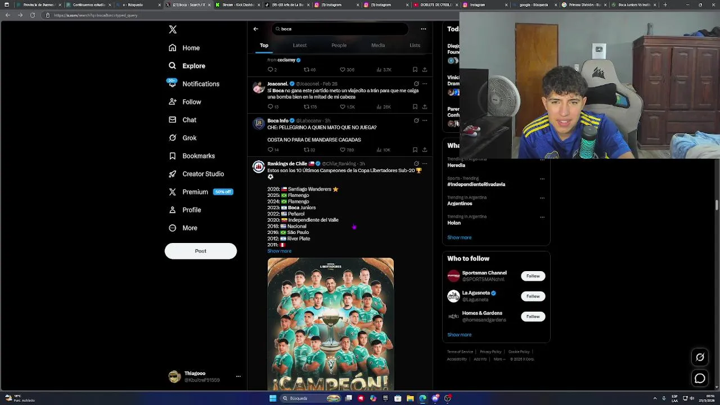The height and width of the screenshot is (405, 720).
Task: Show more Who to follow suggestions
Action: (459, 335)
